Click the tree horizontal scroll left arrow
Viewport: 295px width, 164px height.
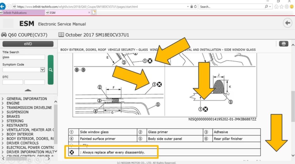(3, 159)
